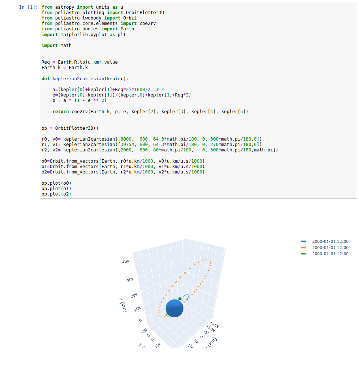
Task: Click the op.plot(o2) line
Action: pyautogui.click(x=56, y=194)
